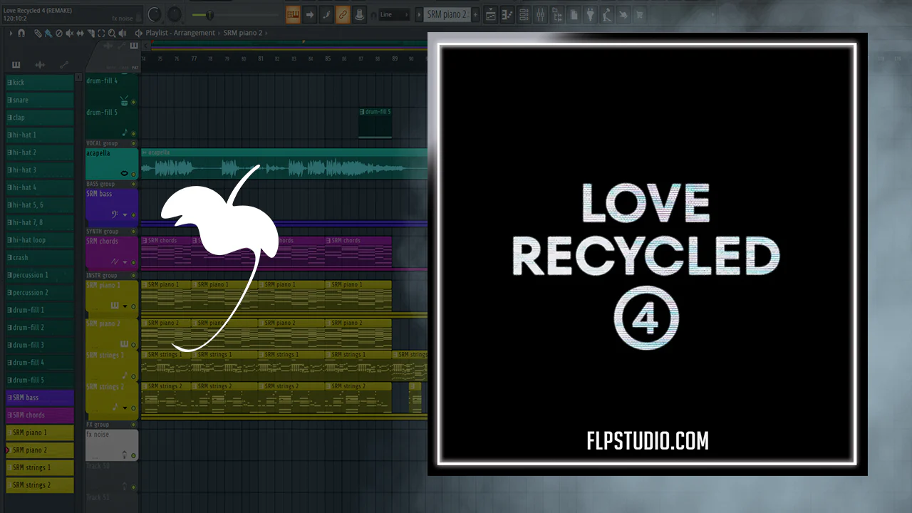
Task: Click the lips icon on acapella track
Action: 125,173
